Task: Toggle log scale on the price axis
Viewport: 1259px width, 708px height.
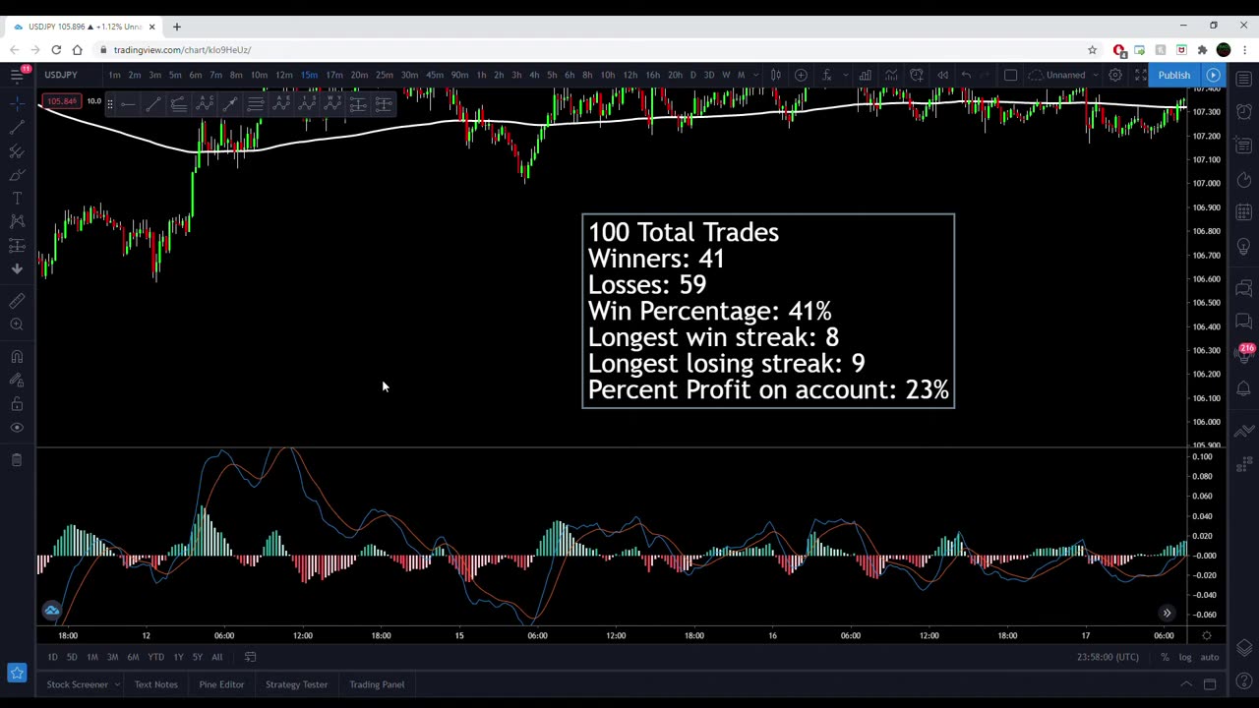Action: pyautogui.click(x=1185, y=657)
